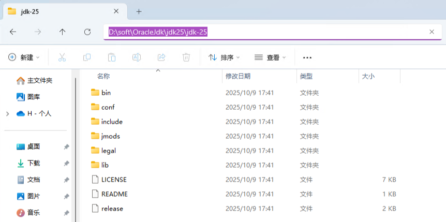
Task: Click the 7 KB size of LICENSE
Action: click(389, 180)
